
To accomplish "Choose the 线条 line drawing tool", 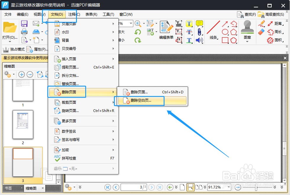I will pyautogui.click(x=213, y=30).
